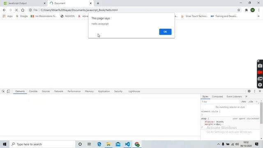The width and height of the screenshot is (263, 148).
Task: Open the Windows Start menu
Action: (x=5, y=144)
